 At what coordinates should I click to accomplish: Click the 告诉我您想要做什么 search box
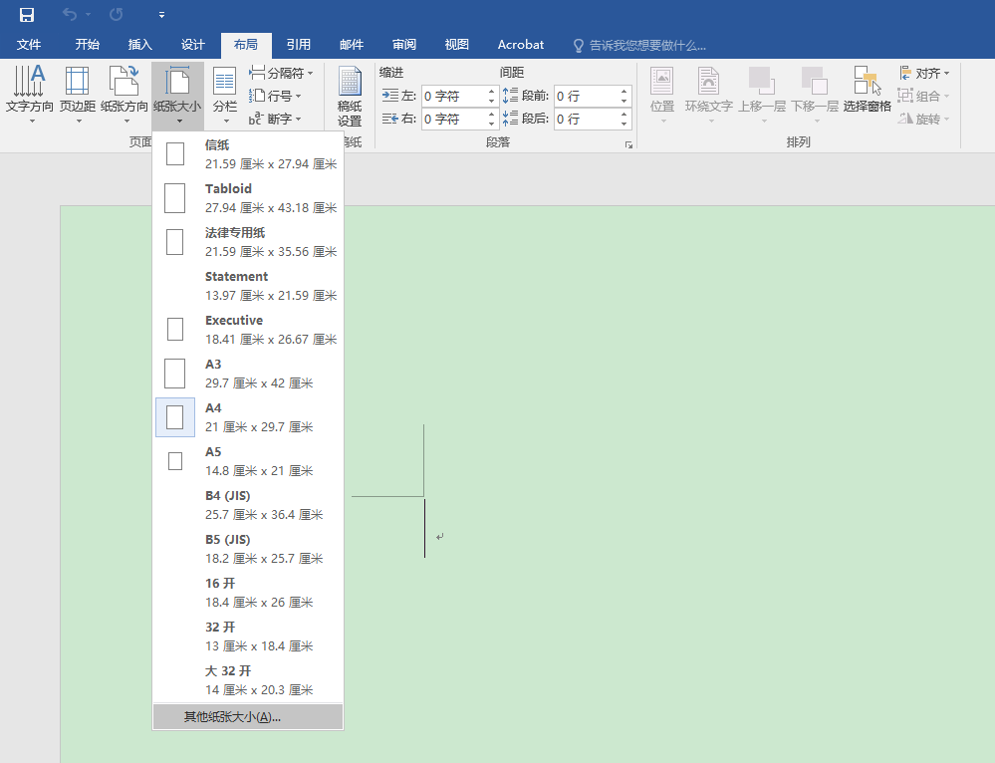(639, 45)
